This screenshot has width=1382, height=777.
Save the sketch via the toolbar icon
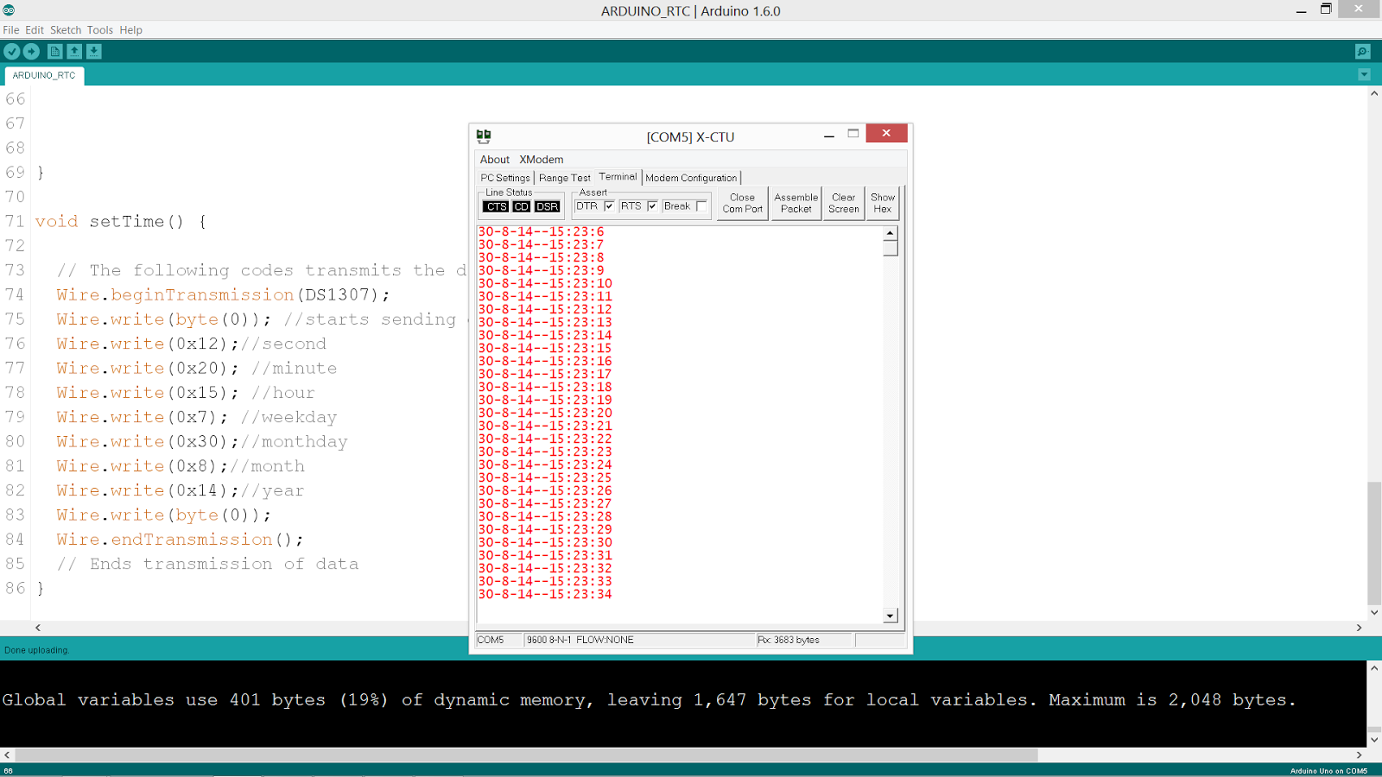point(93,51)
